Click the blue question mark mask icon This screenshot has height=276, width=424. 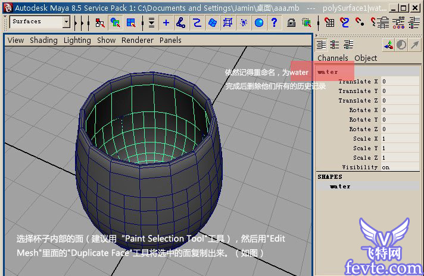click(x=274, y=23)
